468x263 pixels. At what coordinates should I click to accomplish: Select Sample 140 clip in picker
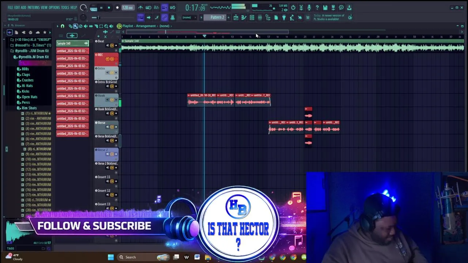pos(72,43)
